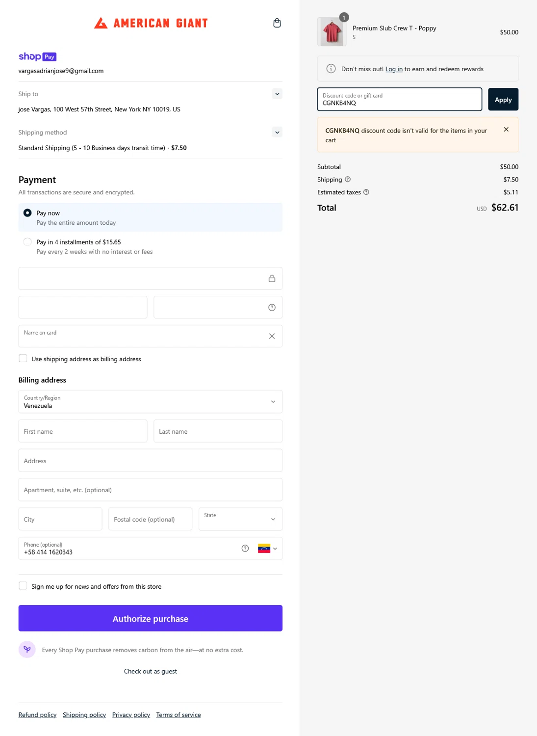537x736 pixels.
Task: Click the Standard Shipping method text
Action: (102, 148)
